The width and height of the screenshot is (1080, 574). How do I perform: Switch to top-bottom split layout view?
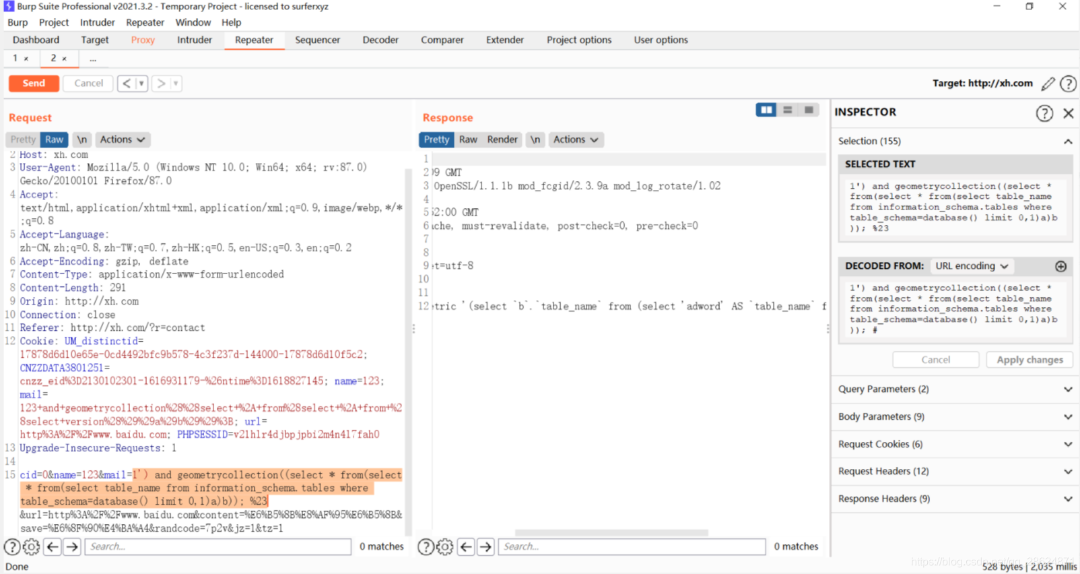pos(788,110)
